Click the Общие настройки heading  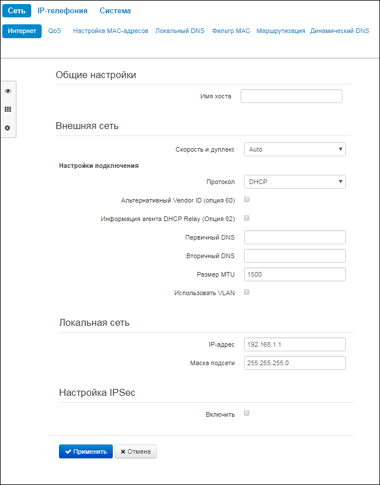(96, 75)
